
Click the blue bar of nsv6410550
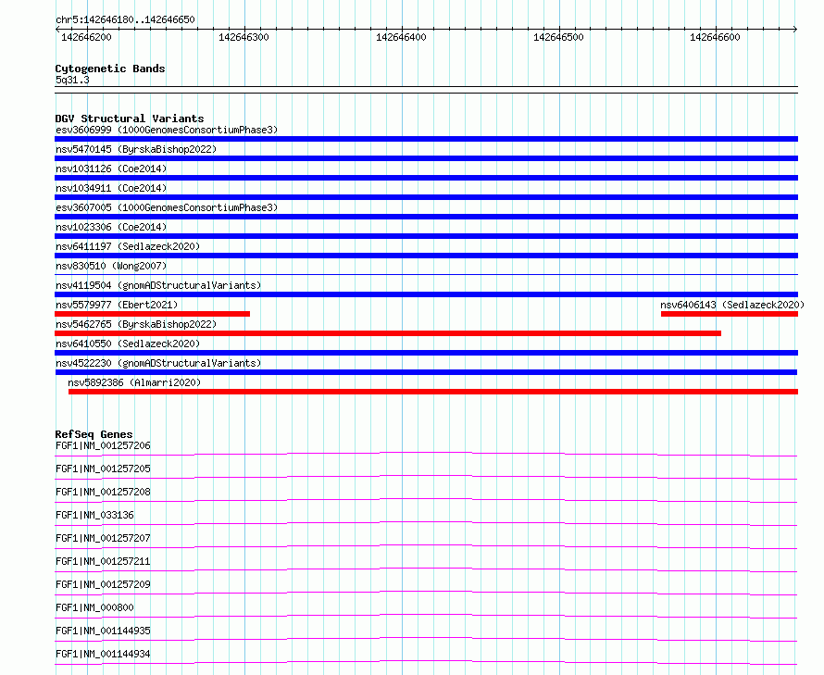click(426, 353)
